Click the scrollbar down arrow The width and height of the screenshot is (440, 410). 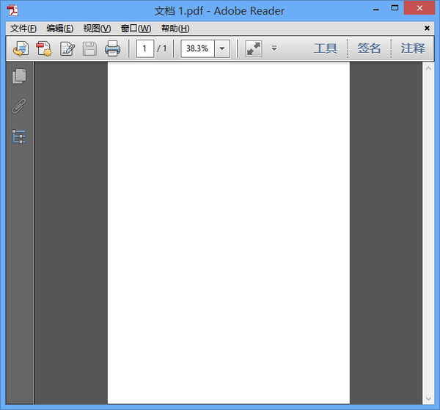428,398
